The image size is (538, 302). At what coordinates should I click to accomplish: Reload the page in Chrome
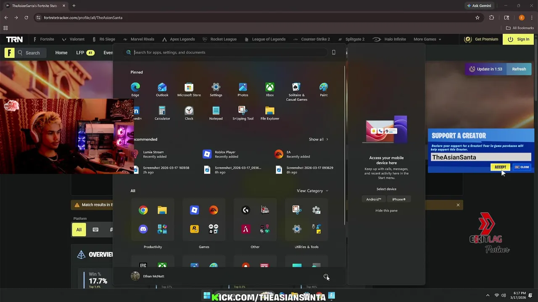pos(26,18)
